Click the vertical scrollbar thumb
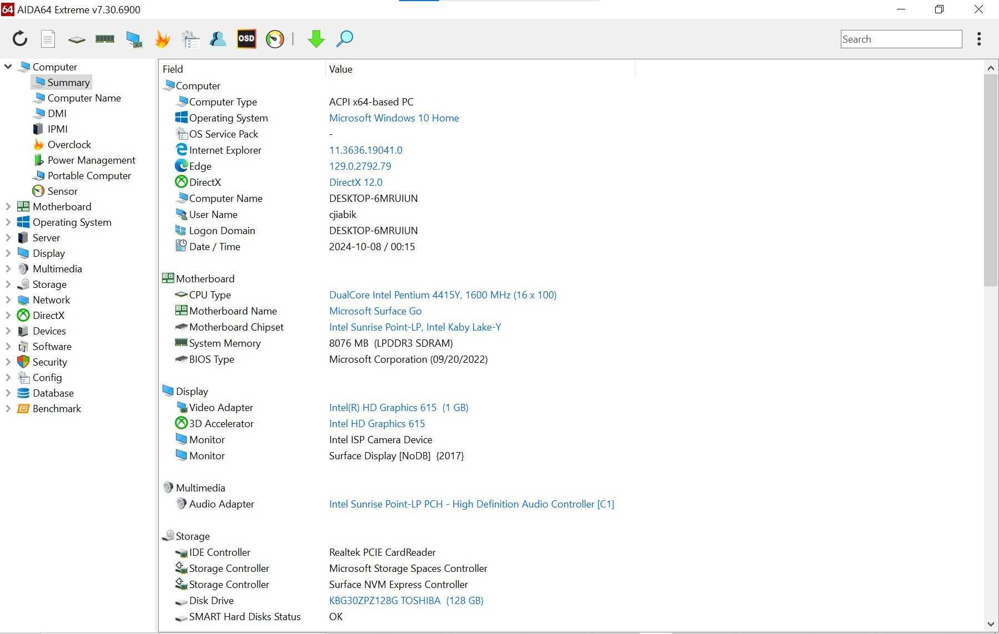The height and width of the screenshot is (634, 999). pos(991,180)
